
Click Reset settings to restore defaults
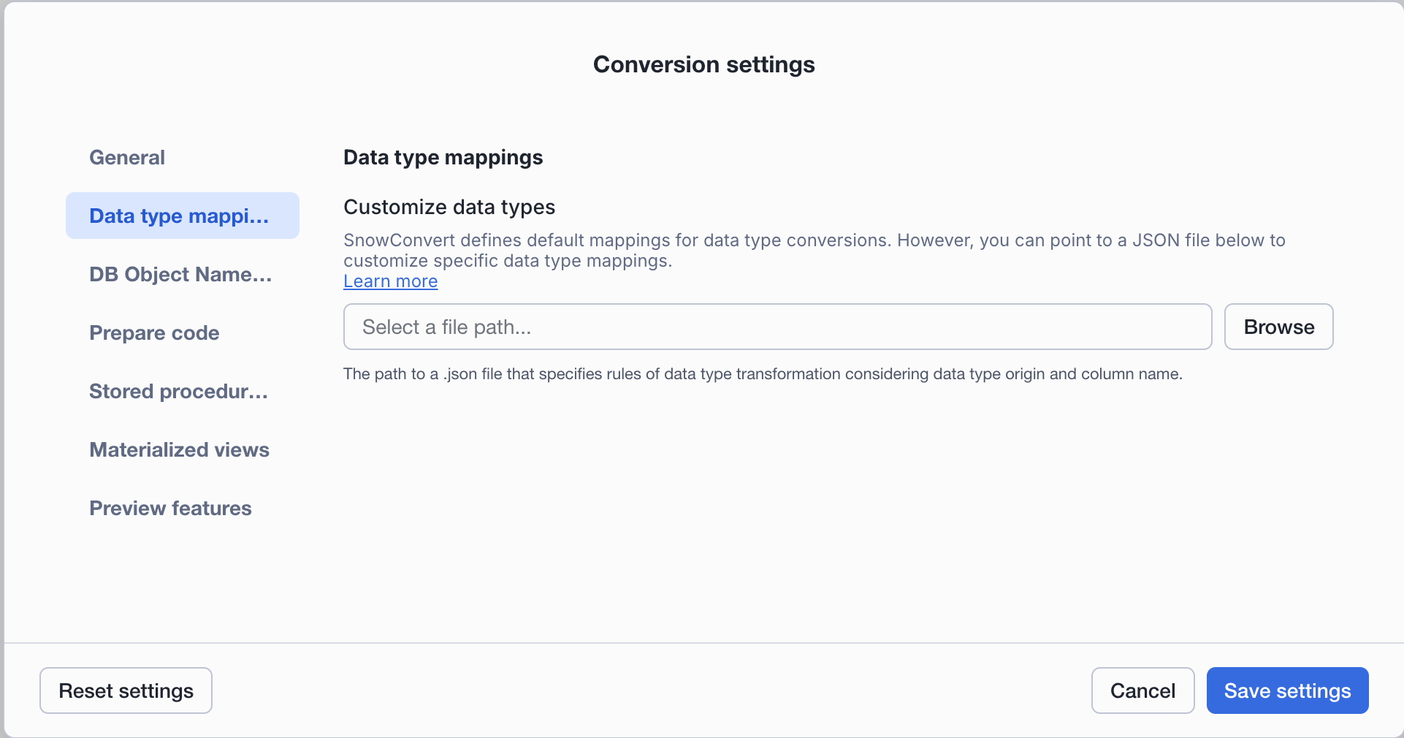[125, 690]
